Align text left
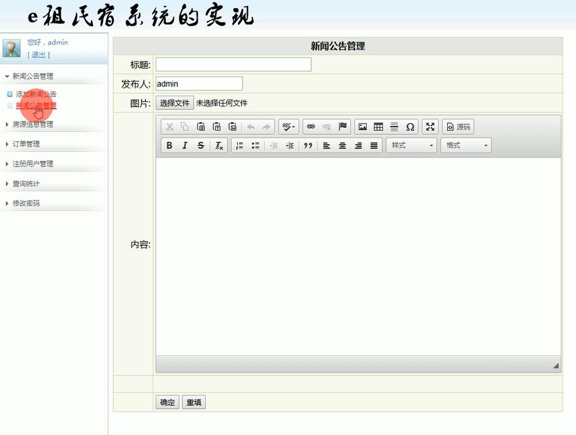The height and width of the screenshot is (435, 576). point(326,145)
